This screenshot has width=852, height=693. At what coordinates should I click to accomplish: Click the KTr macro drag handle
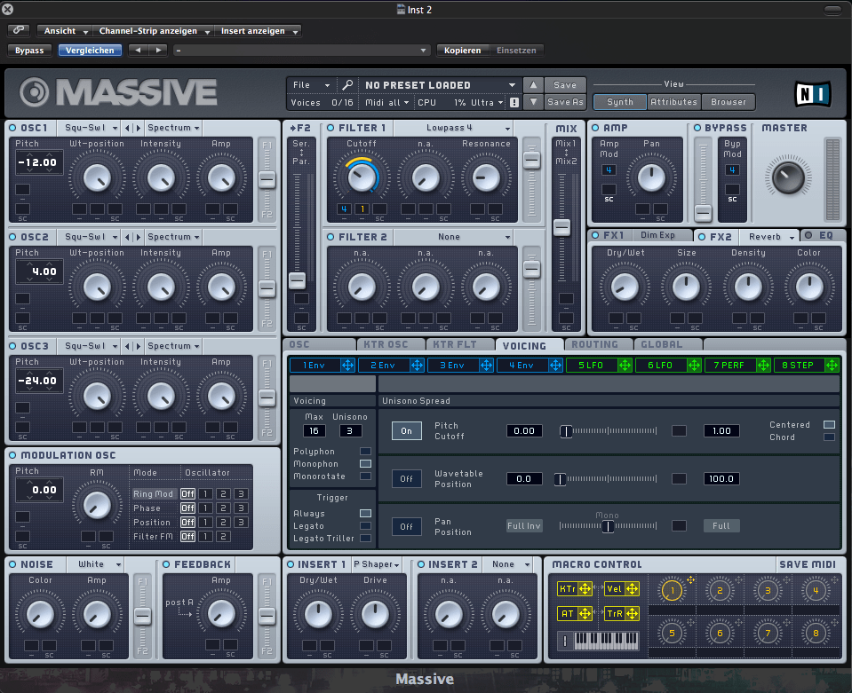point(585,588)
